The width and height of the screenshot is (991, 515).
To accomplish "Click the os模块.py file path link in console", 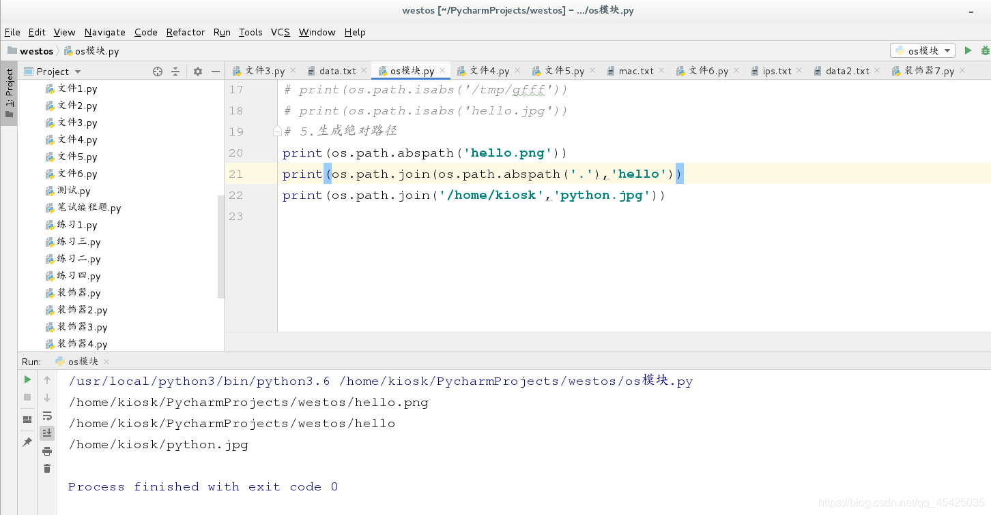I will click(x=516, y=381).
